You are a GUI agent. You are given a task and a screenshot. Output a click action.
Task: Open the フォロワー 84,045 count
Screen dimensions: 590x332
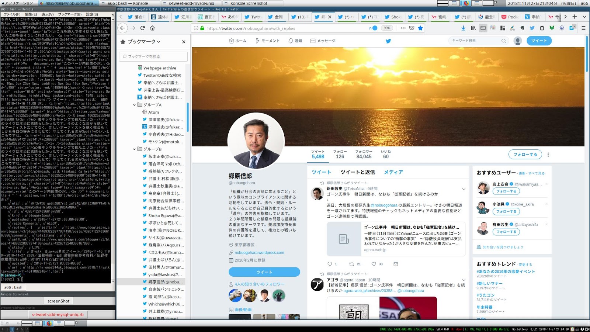coord(364,154)
